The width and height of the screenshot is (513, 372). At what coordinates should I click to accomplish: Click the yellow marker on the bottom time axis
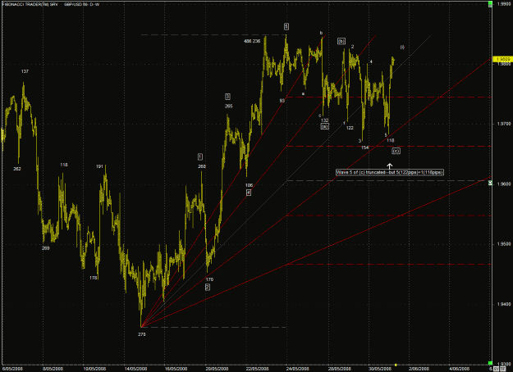click(396, 365)
